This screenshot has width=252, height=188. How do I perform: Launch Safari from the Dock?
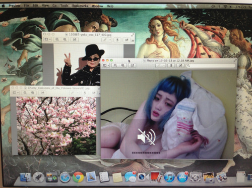click(65, 177)
